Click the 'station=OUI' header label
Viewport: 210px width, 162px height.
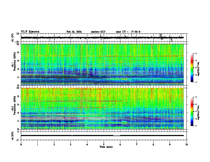(98, 32)
